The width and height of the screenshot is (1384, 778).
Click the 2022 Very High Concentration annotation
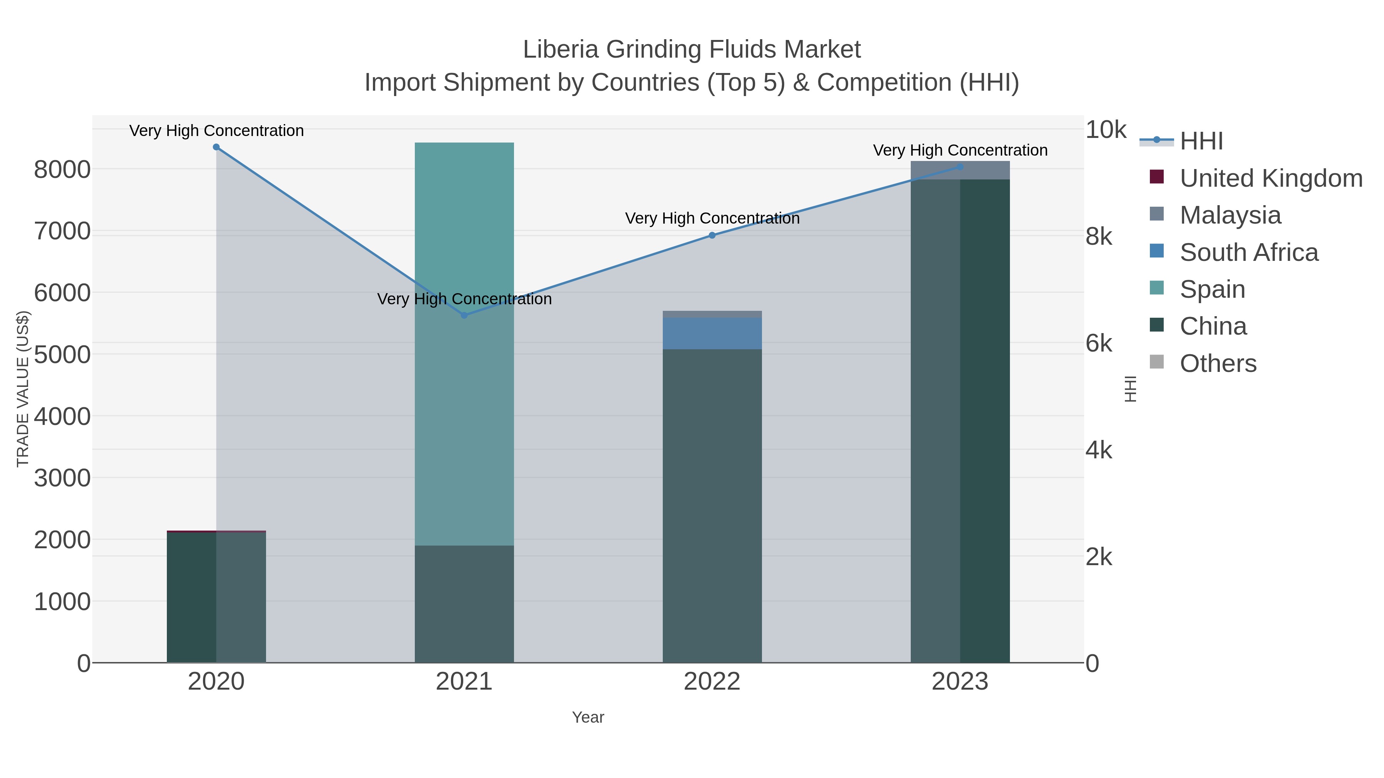(x=712, y=219)
